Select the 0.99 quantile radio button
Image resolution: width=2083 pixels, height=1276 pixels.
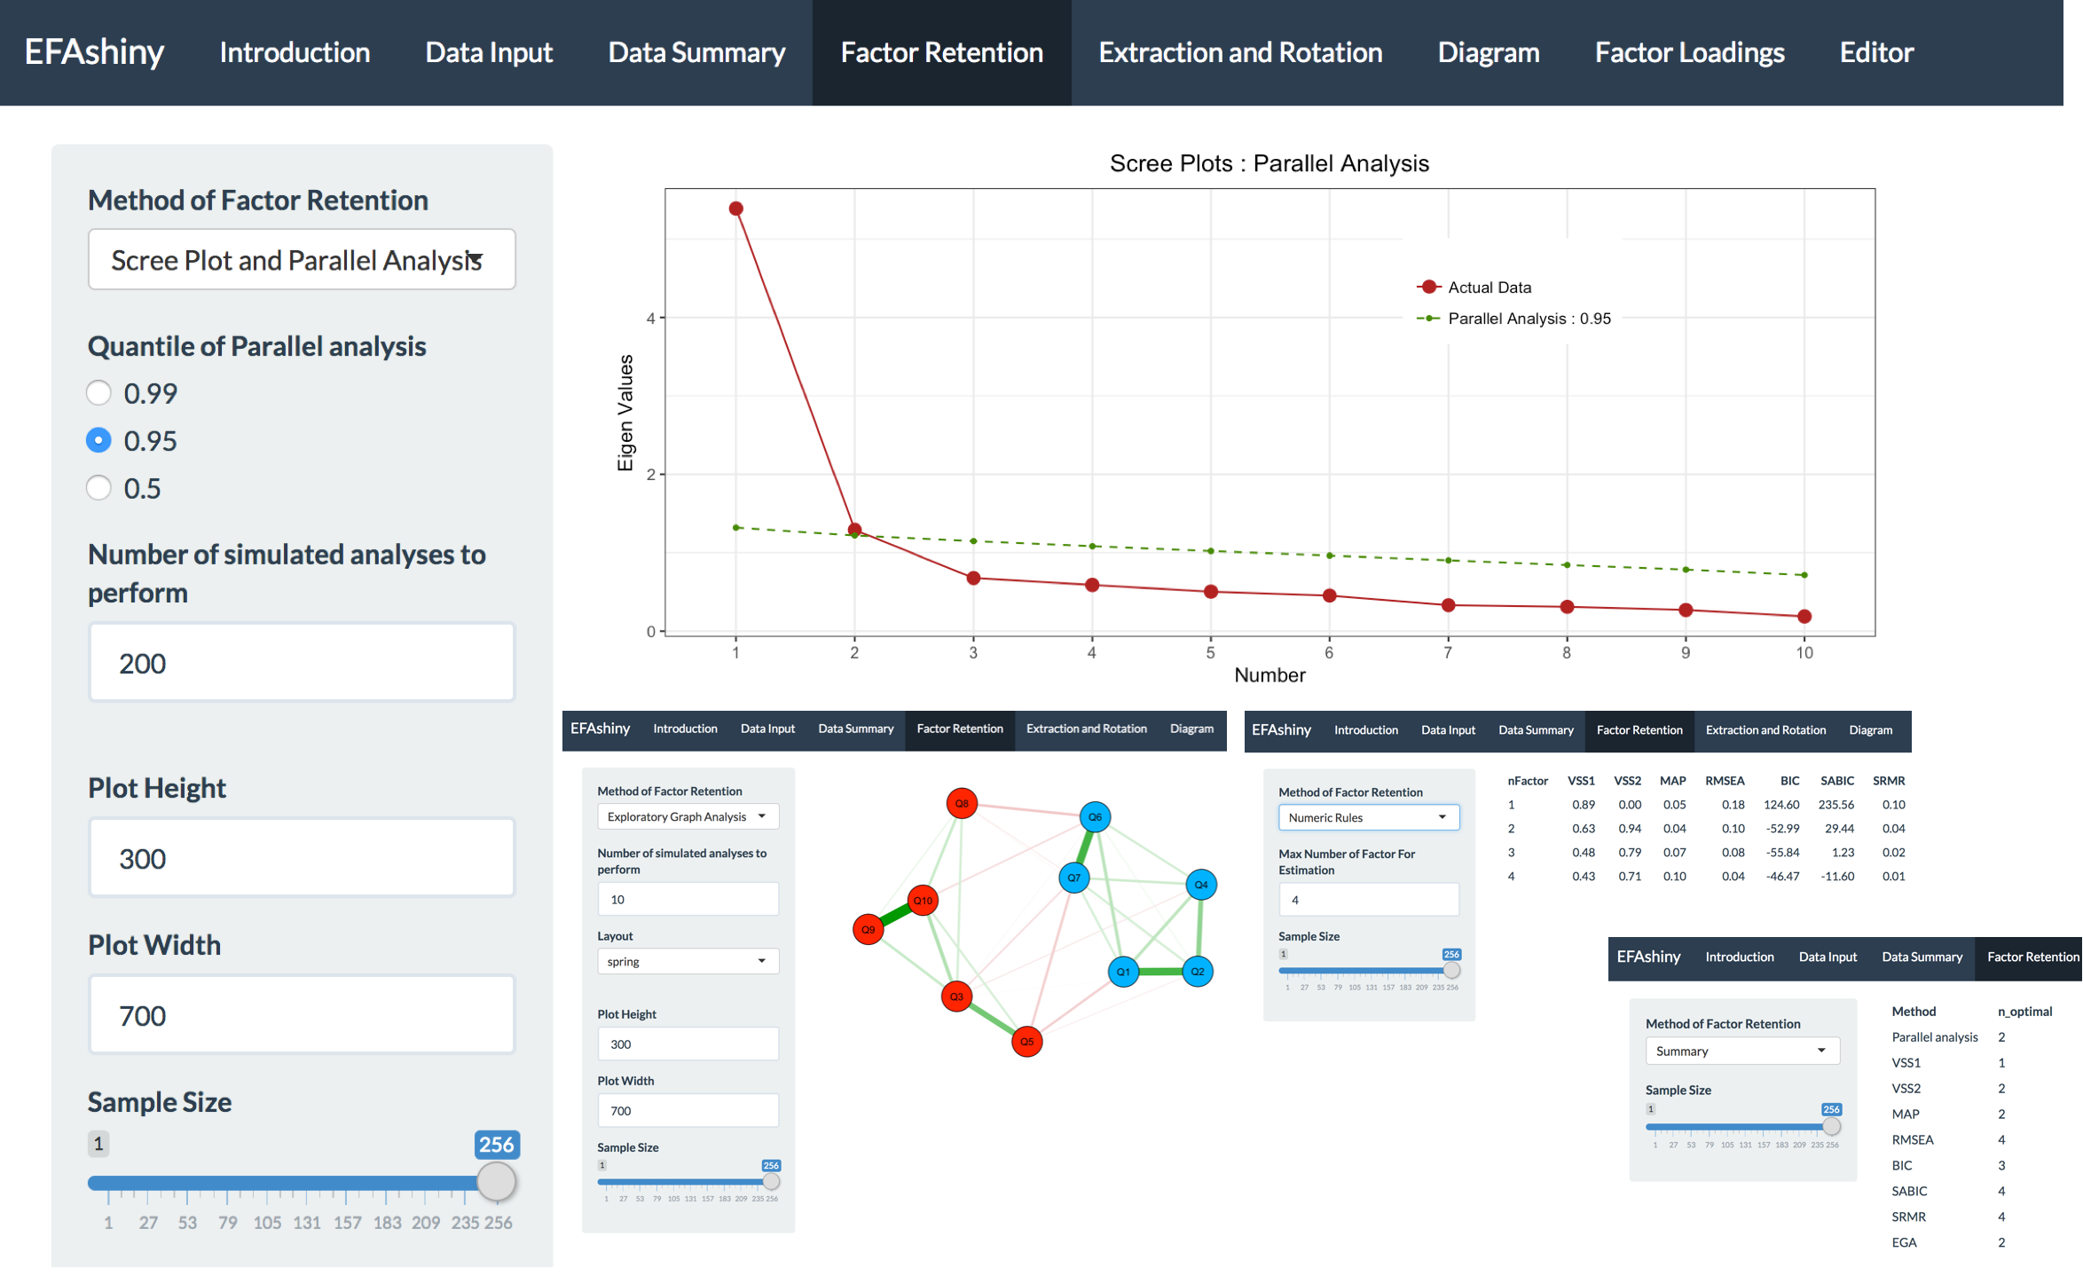(98, 392)
